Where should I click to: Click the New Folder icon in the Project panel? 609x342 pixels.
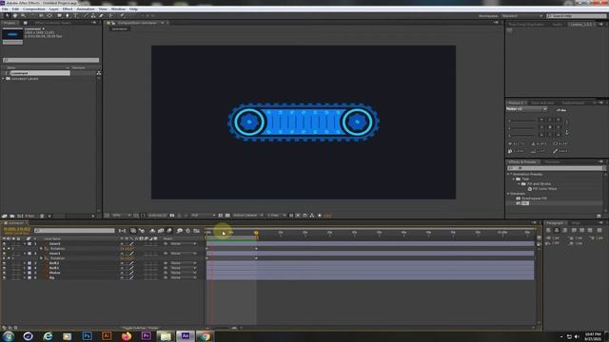click(x=12, y=216)
